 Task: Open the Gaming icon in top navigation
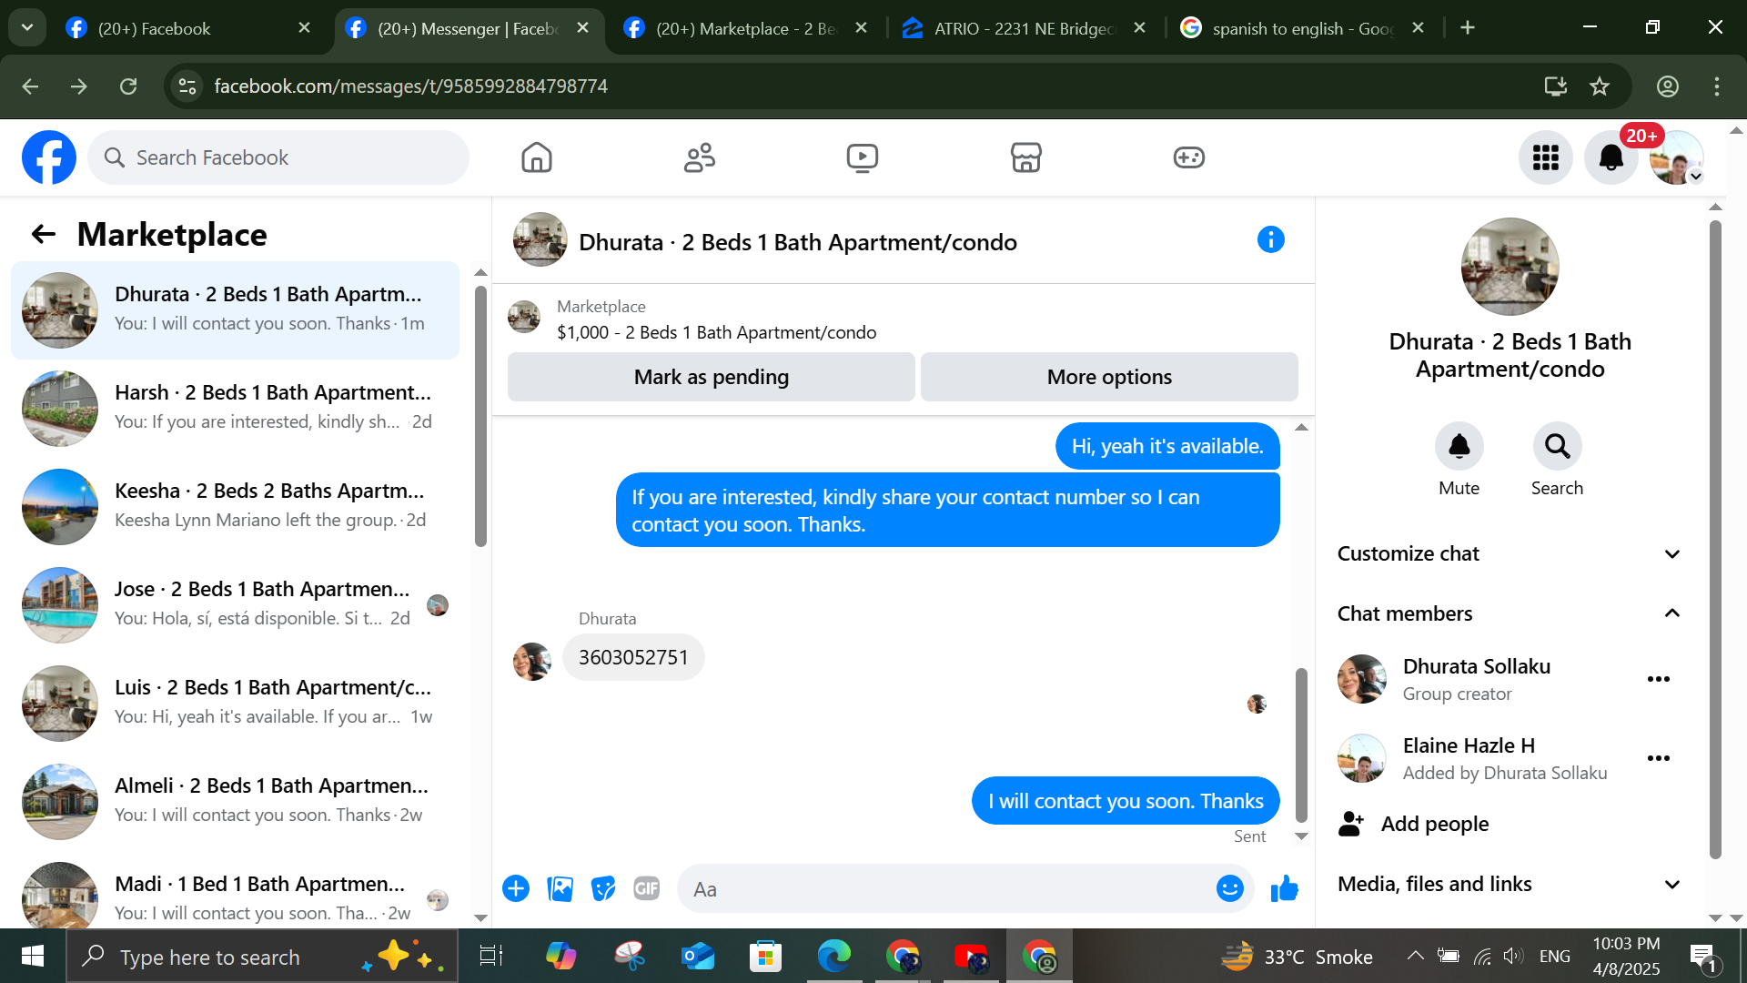tap(1188, 157)
